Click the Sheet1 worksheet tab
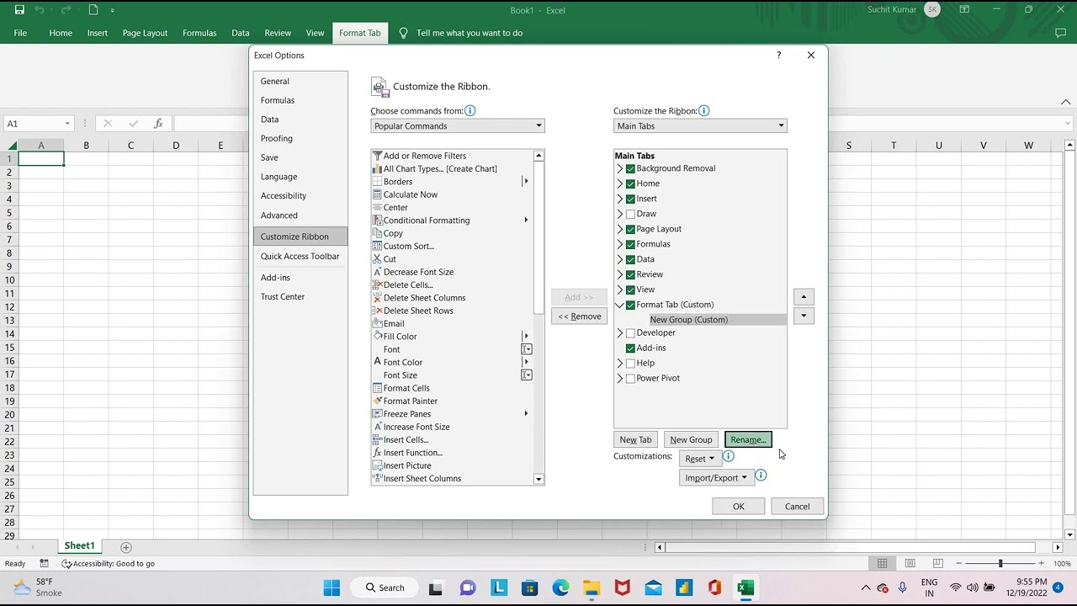 pos(80,546)
